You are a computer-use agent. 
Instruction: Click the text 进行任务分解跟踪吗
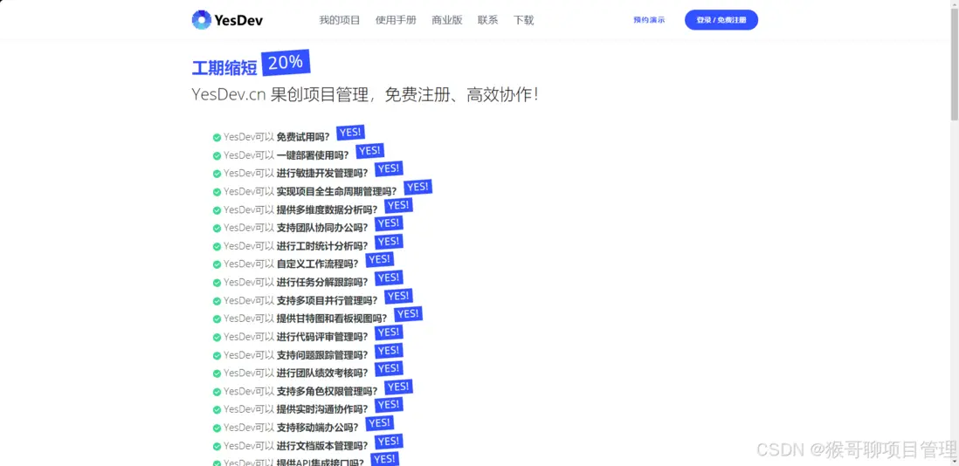coord(322,282)
